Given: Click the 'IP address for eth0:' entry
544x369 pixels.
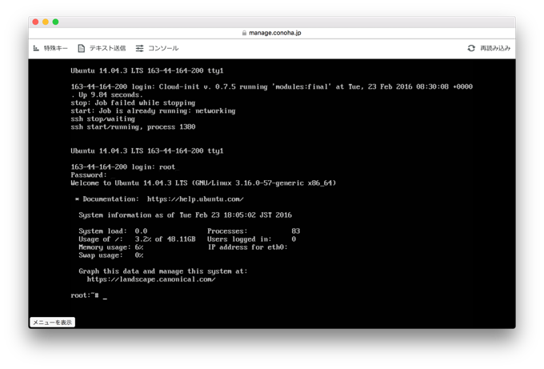Looking at the screenshot, I should click(x=248, y=247).
